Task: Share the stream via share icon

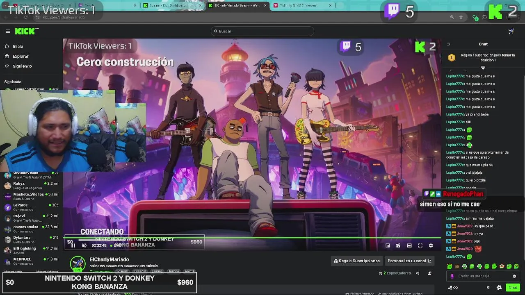Action: [418, 273]
